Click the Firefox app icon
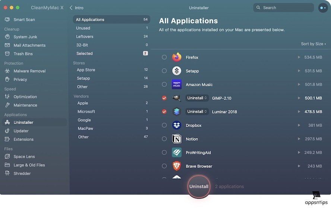 pyautogui.click(x=177, y=57)
